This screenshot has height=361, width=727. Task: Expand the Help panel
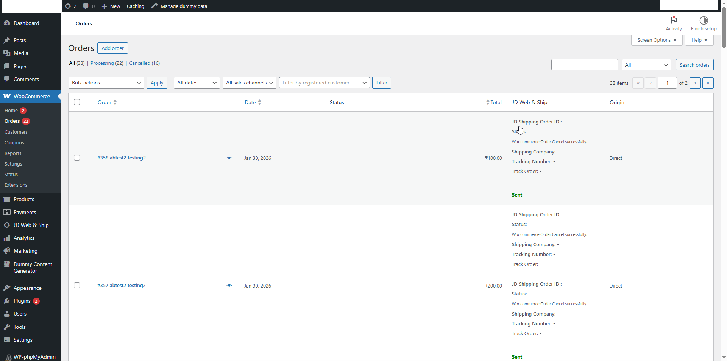699,40
